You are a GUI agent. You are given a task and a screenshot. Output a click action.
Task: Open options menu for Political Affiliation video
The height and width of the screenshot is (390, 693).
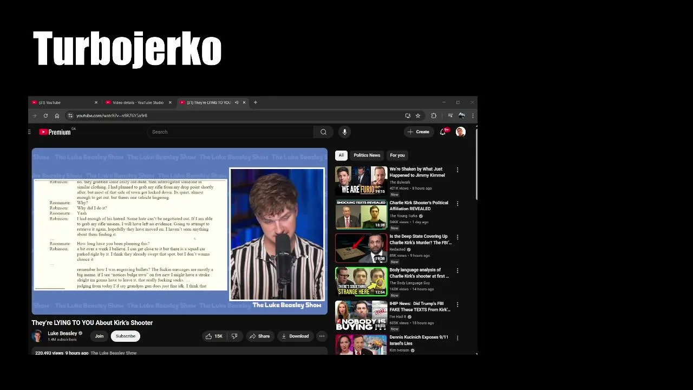point(457,204)
